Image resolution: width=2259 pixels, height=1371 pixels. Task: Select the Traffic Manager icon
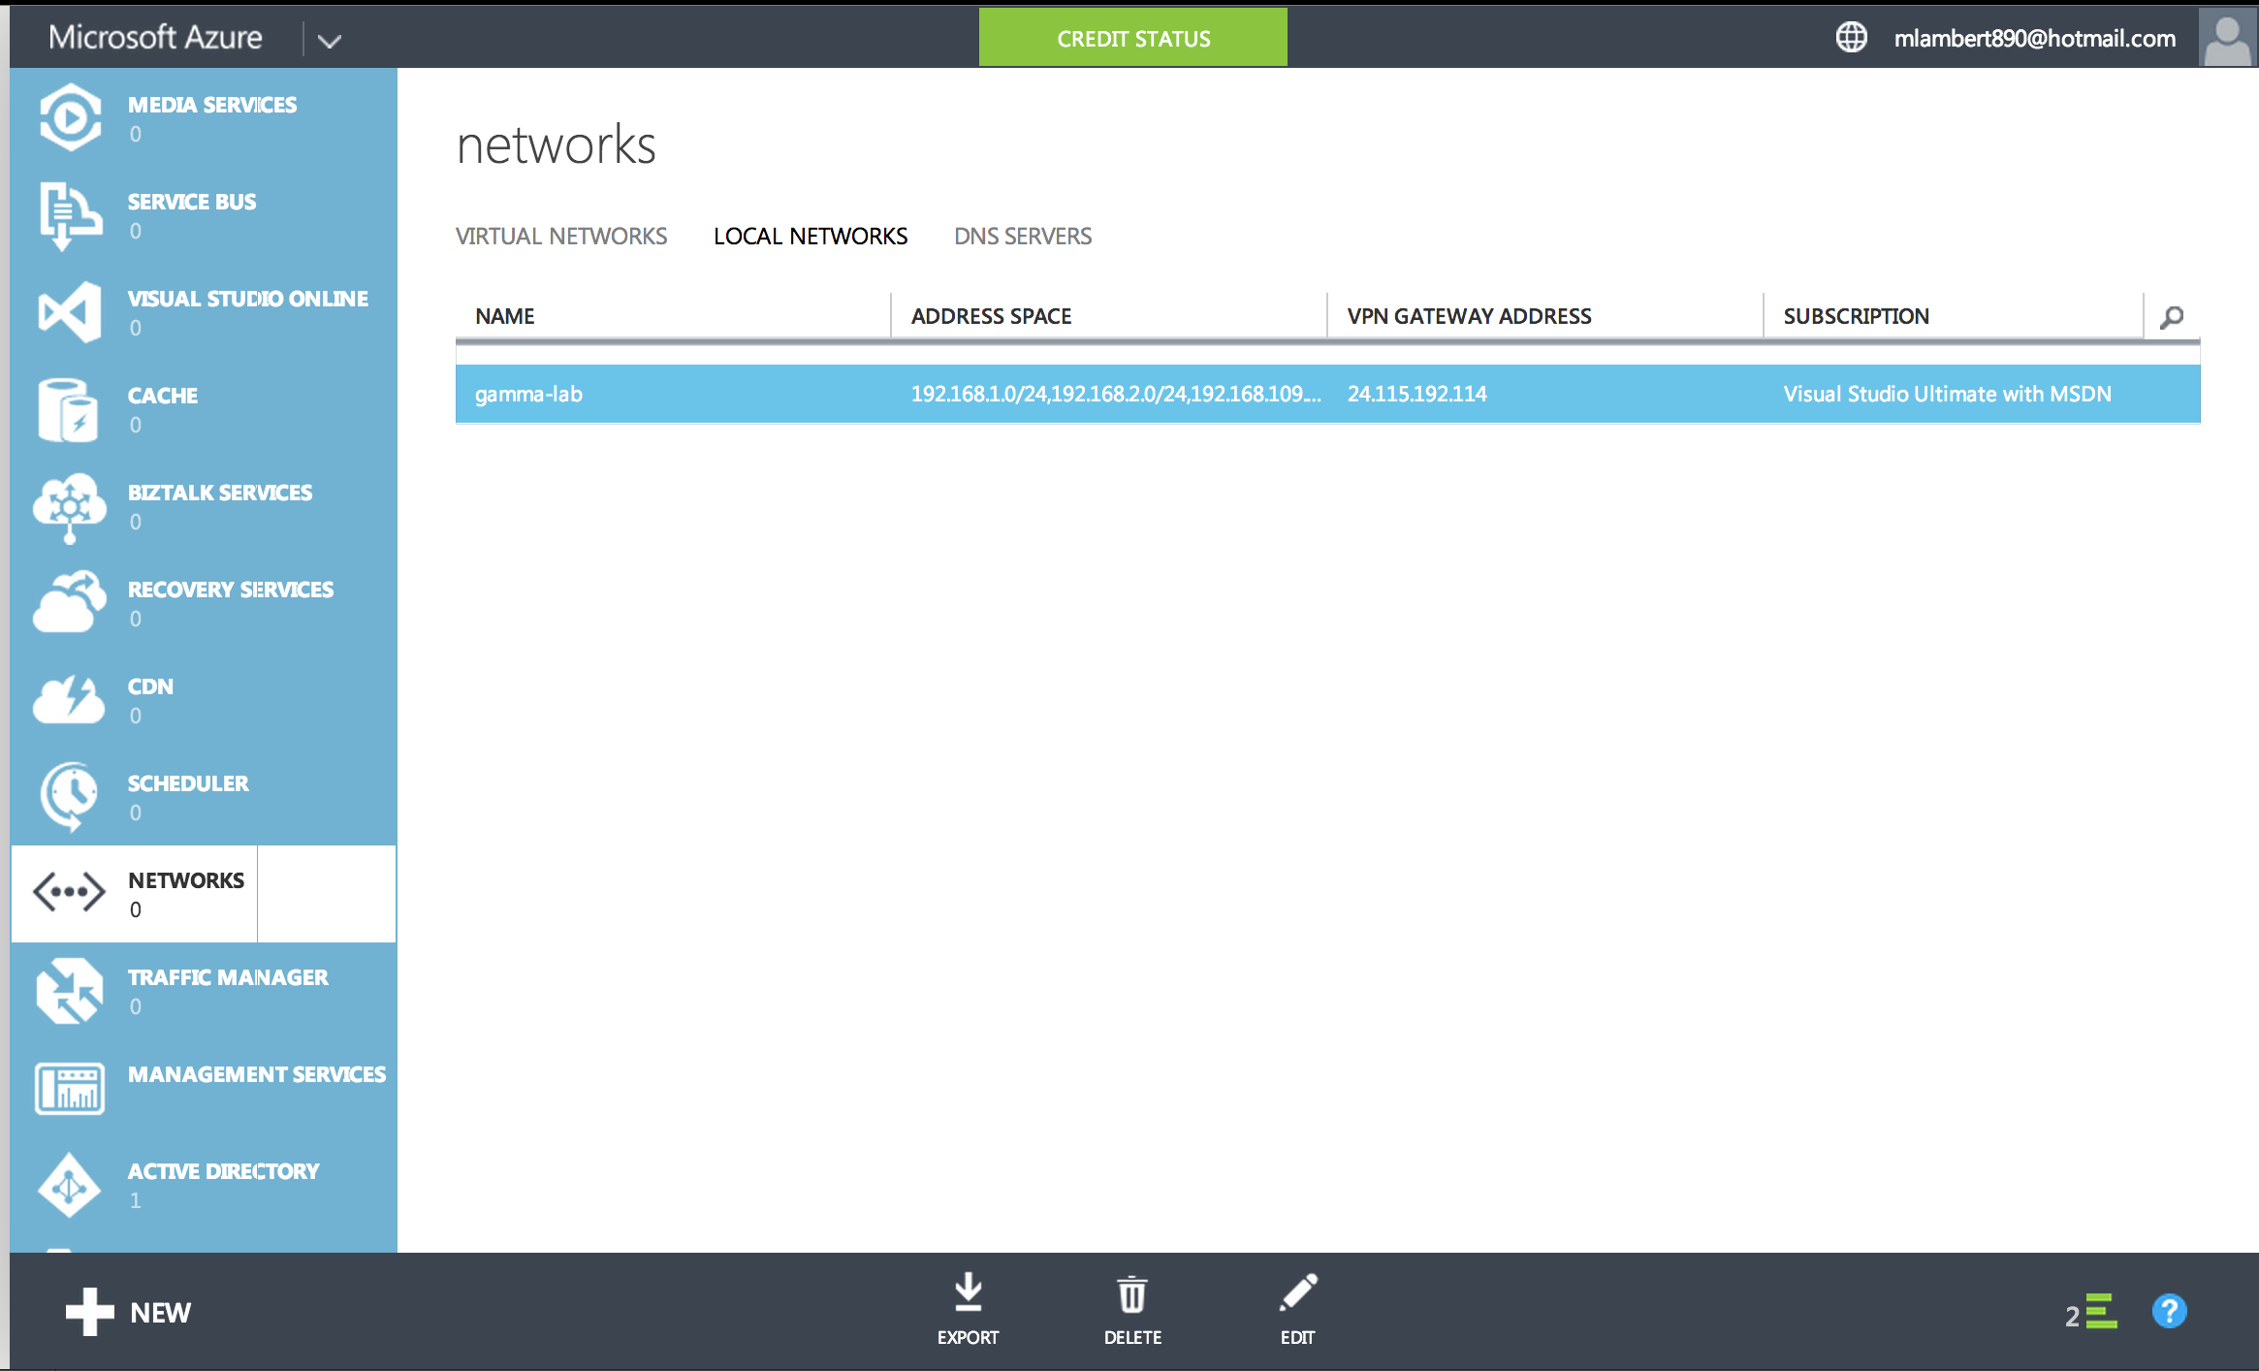point(70,990)
